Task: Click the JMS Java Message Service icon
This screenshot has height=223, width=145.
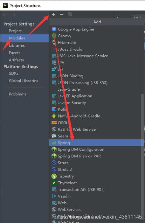Action: 54,56
